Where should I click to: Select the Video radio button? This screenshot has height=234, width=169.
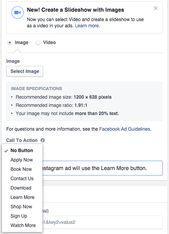click(x=38, y=43)
